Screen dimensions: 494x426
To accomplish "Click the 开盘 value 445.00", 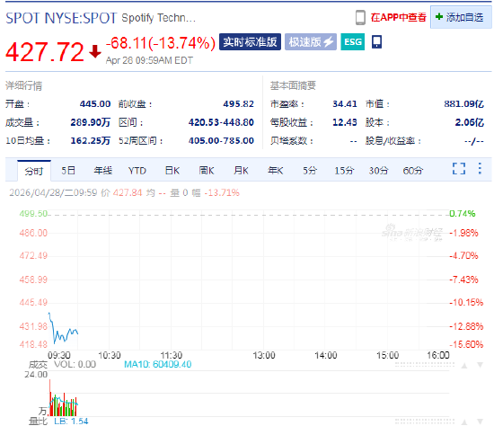I will pos(95,103).
